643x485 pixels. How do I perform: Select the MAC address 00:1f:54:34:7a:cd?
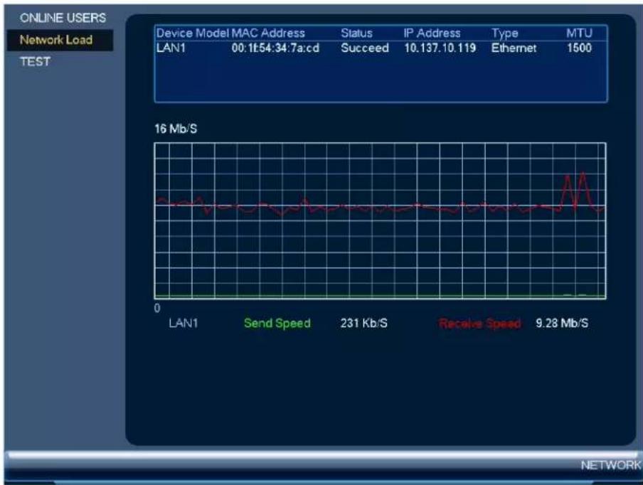tap(275, 48)
